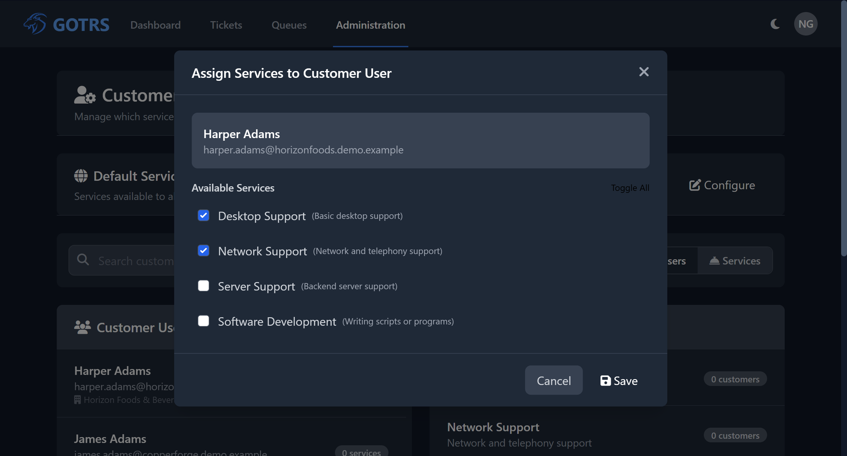Navigate to the Dashboard
The image size is (847, 456).
[155, 25]
